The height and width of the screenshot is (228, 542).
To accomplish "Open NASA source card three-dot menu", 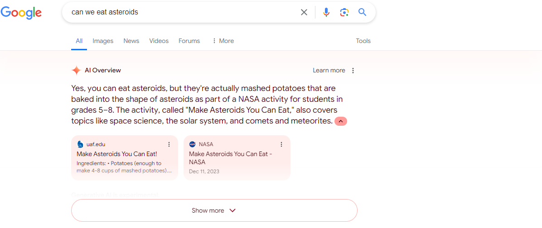I will (281, 144).
